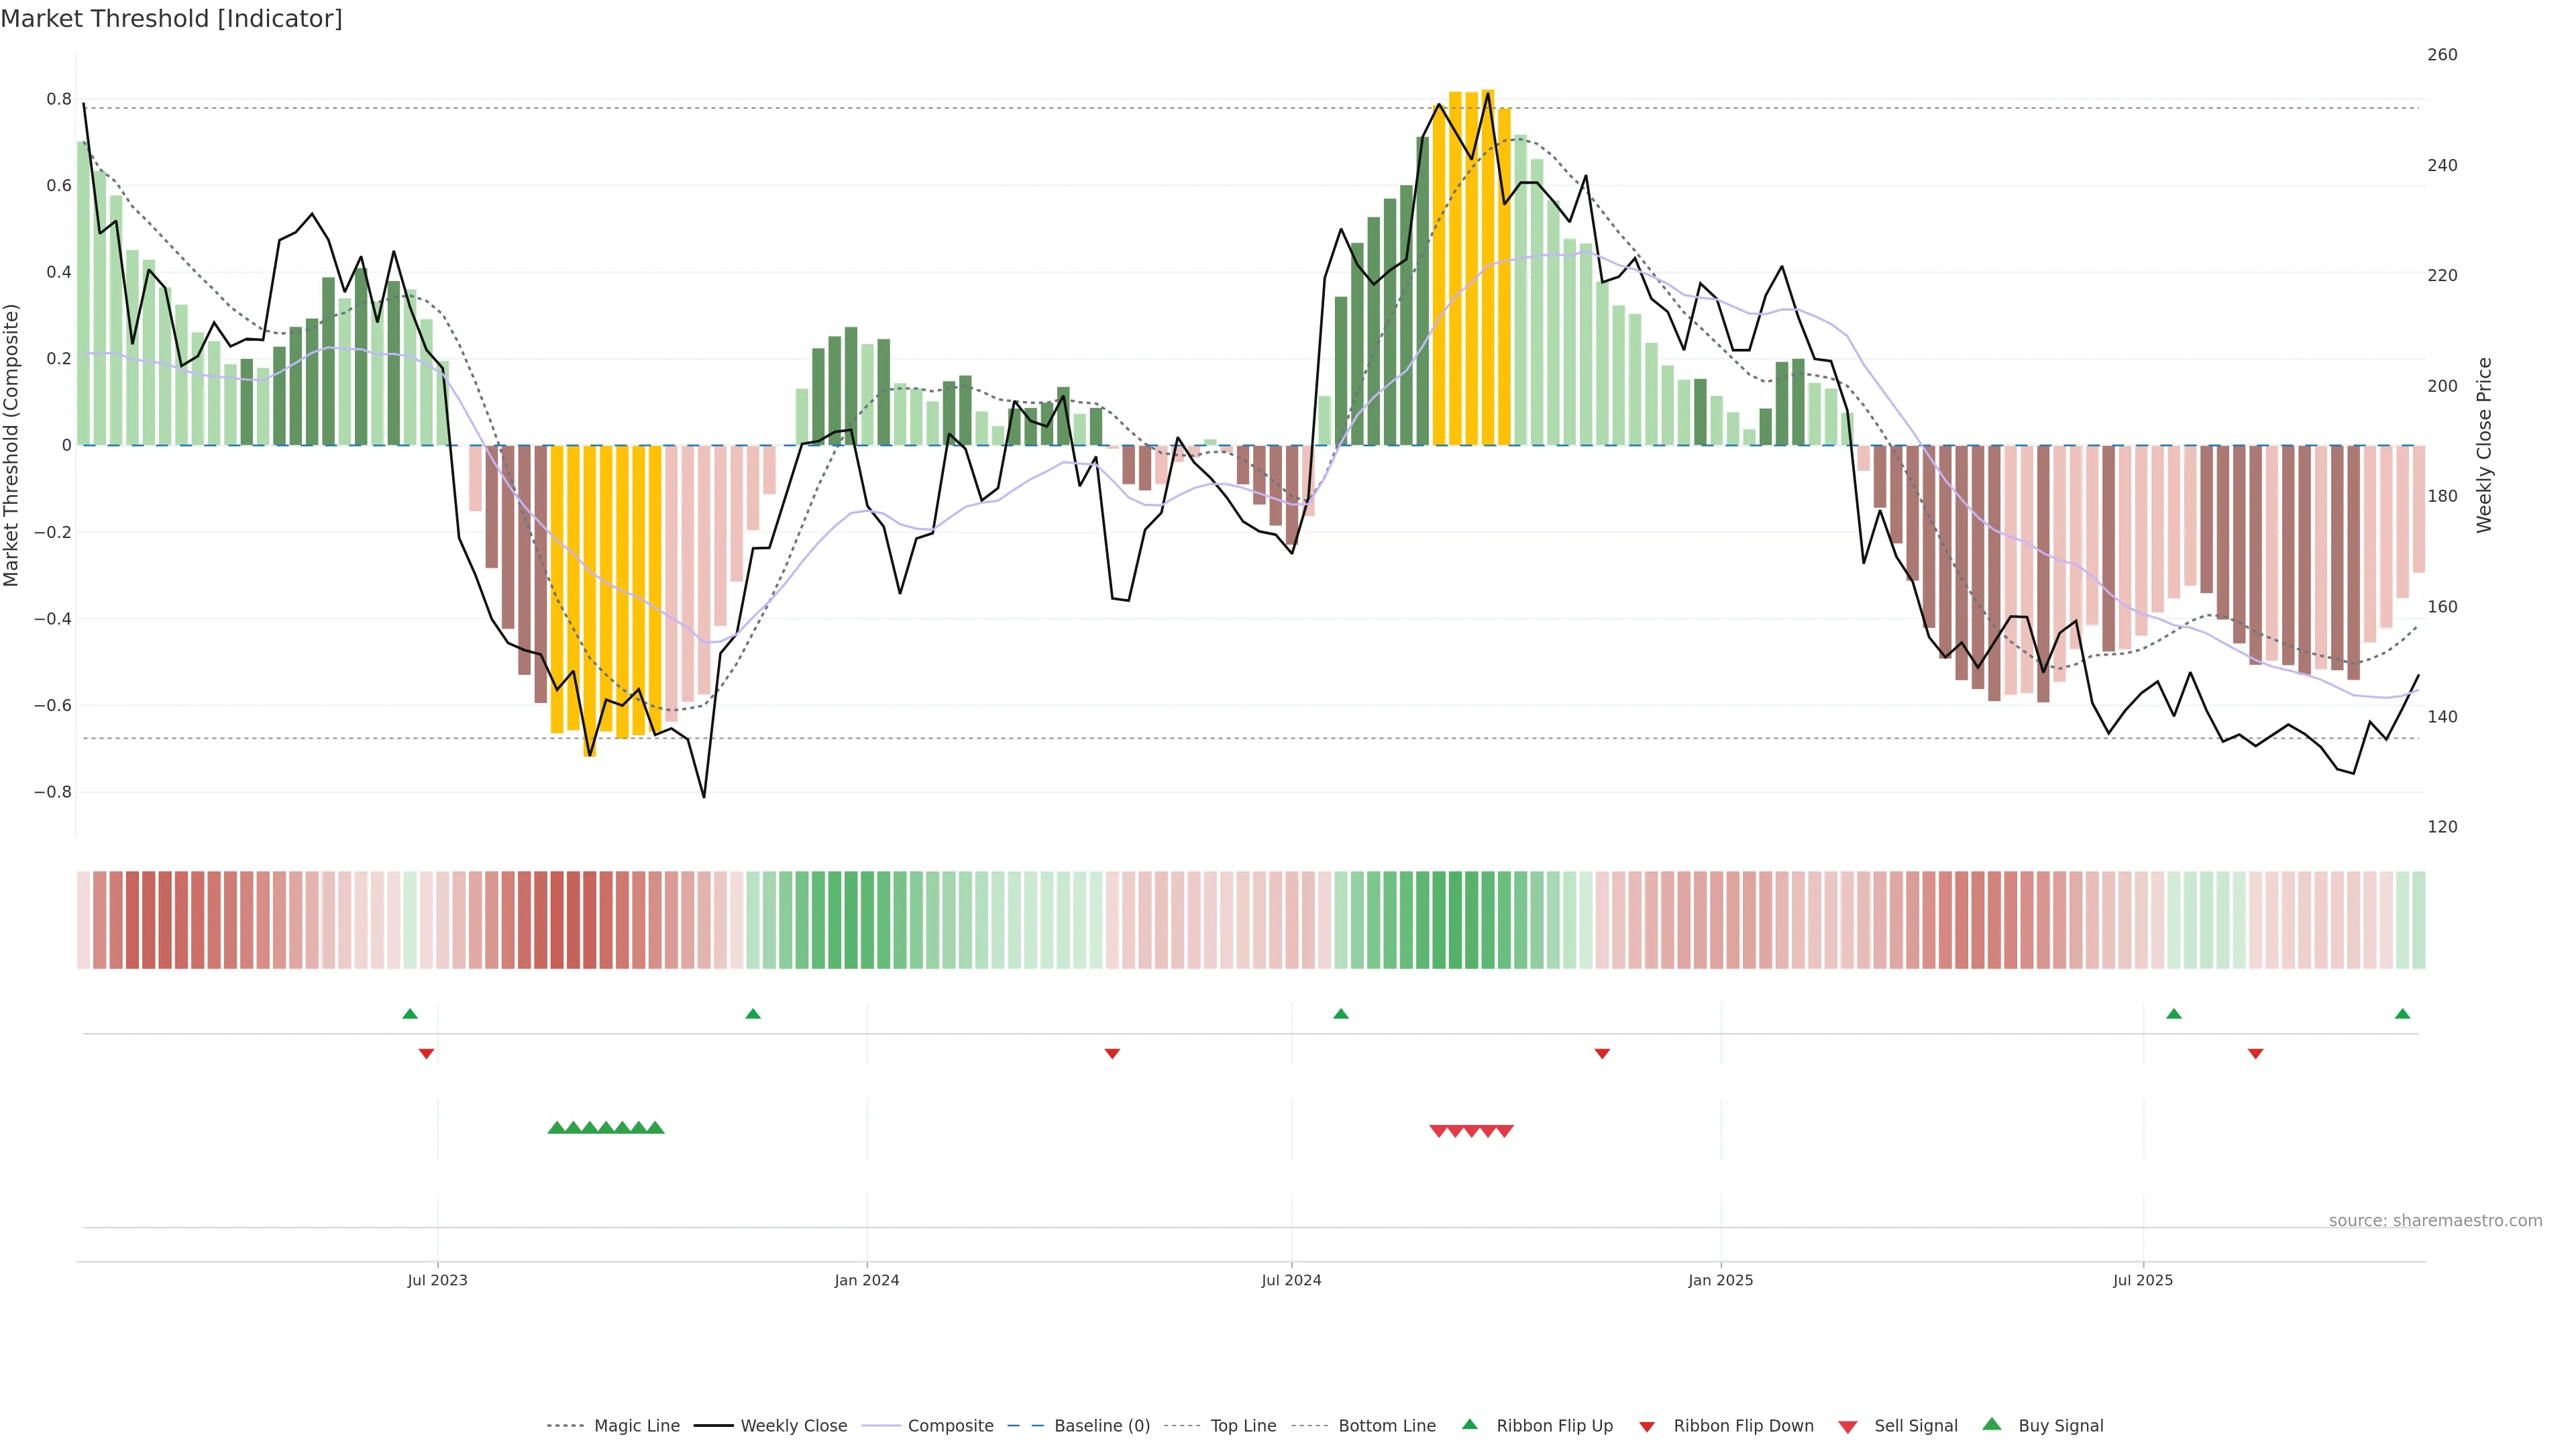The width and height of the screenshot is (2576, 1449).
Task: Click the leftmost green buy signal triangle
Action: tap(557, 1128)
